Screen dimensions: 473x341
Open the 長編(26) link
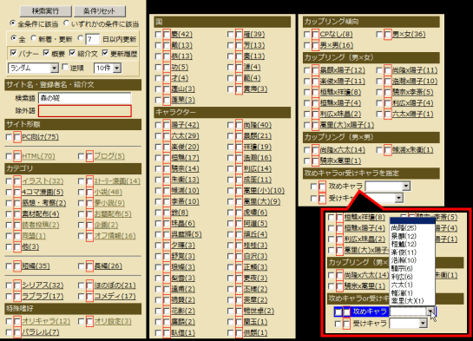108,266
